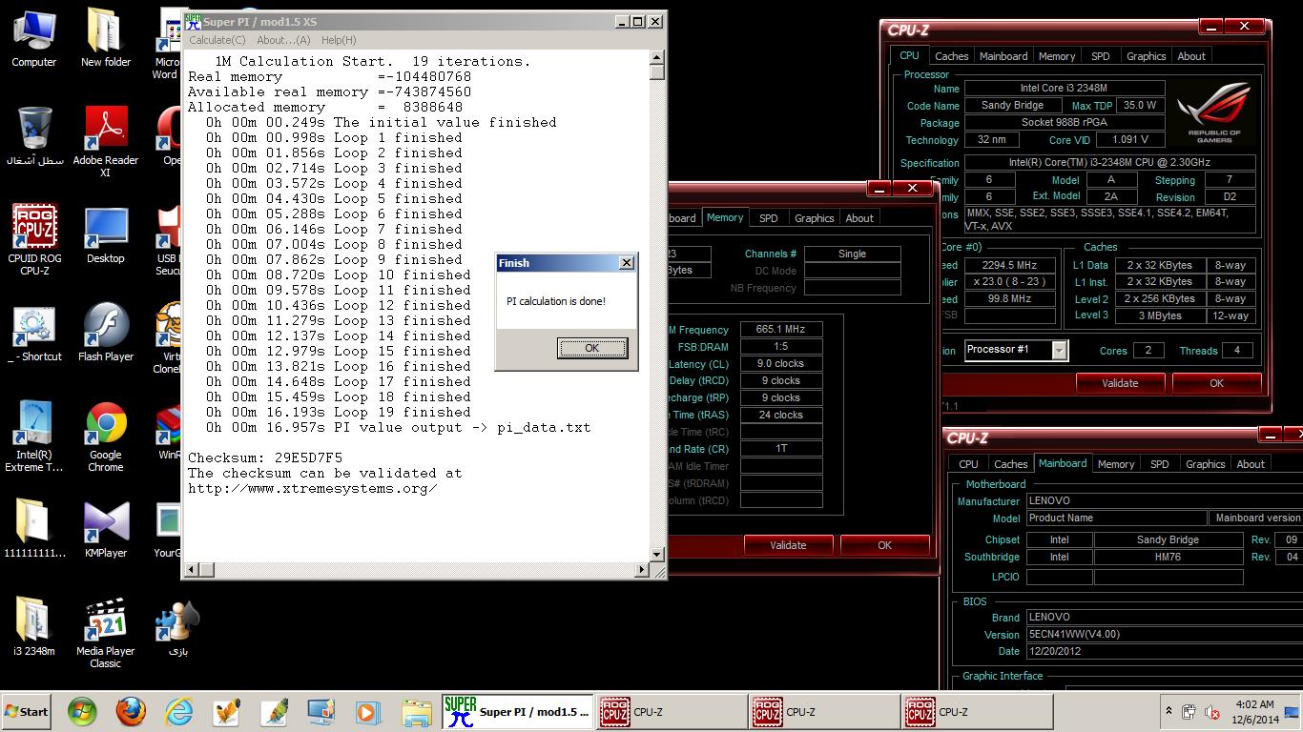Open Graphics tab in CPU-Z Memory window

coord(814,218)
